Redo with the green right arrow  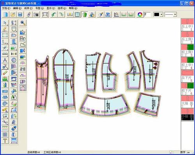pos(61,14)
